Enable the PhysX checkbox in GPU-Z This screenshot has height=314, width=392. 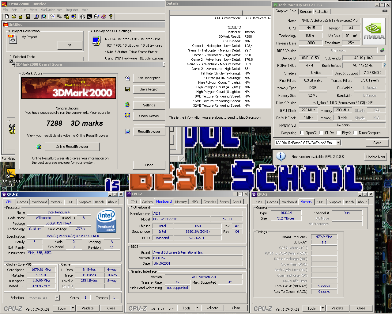point(338,133)
